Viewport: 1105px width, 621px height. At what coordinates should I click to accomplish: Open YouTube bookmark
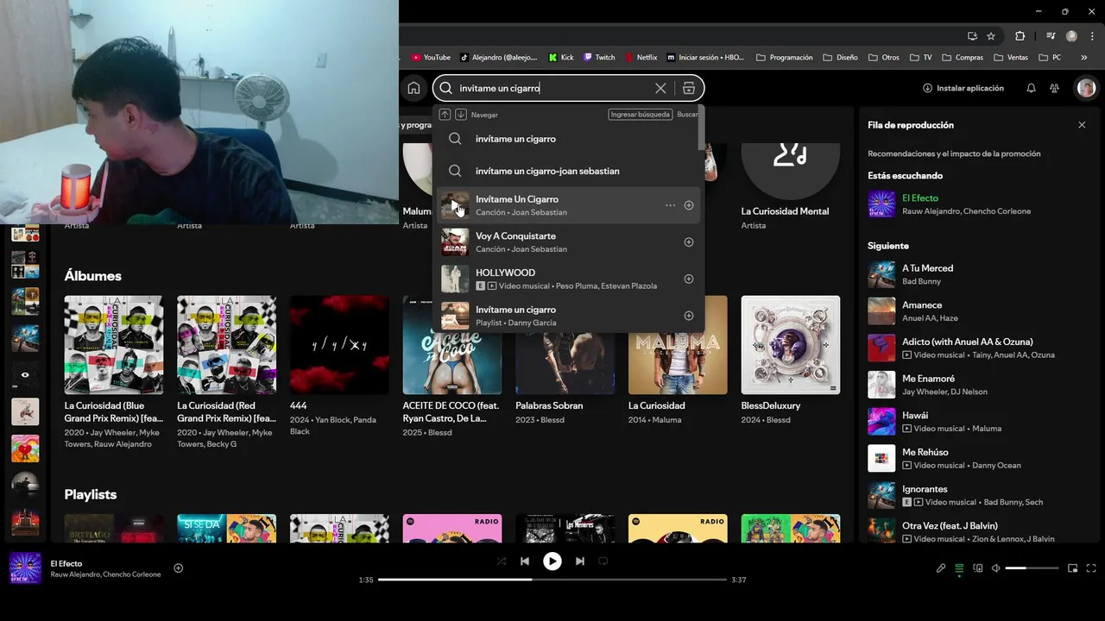431,58
